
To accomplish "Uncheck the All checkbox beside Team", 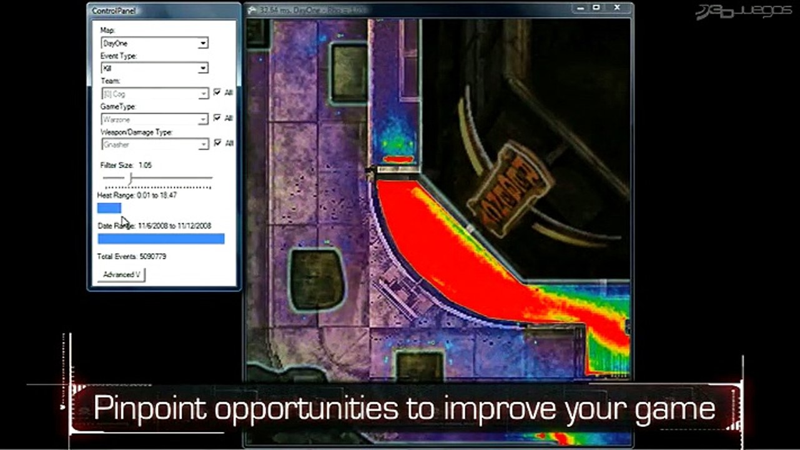I will pos(217,92).
